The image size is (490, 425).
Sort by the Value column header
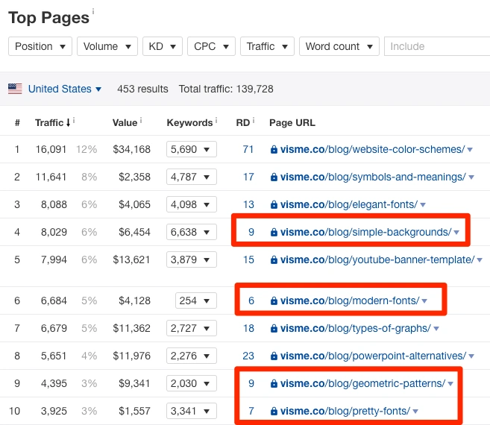tap(125, 123)
